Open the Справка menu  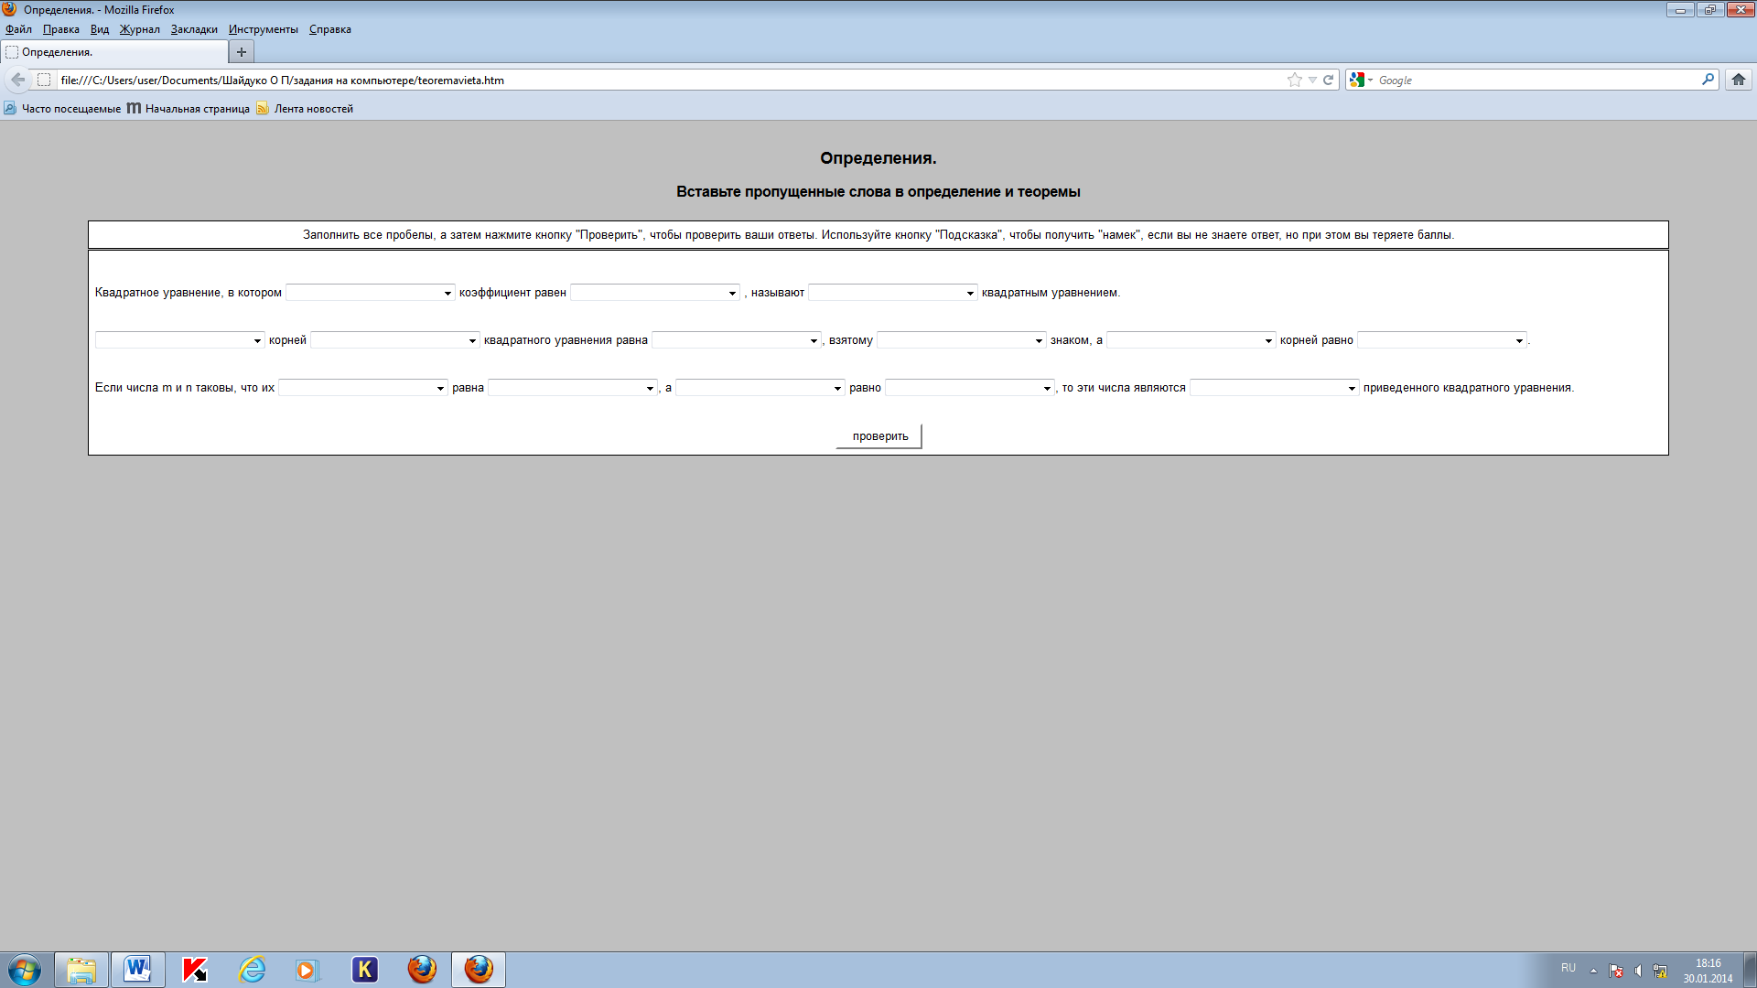click(330, 29)
